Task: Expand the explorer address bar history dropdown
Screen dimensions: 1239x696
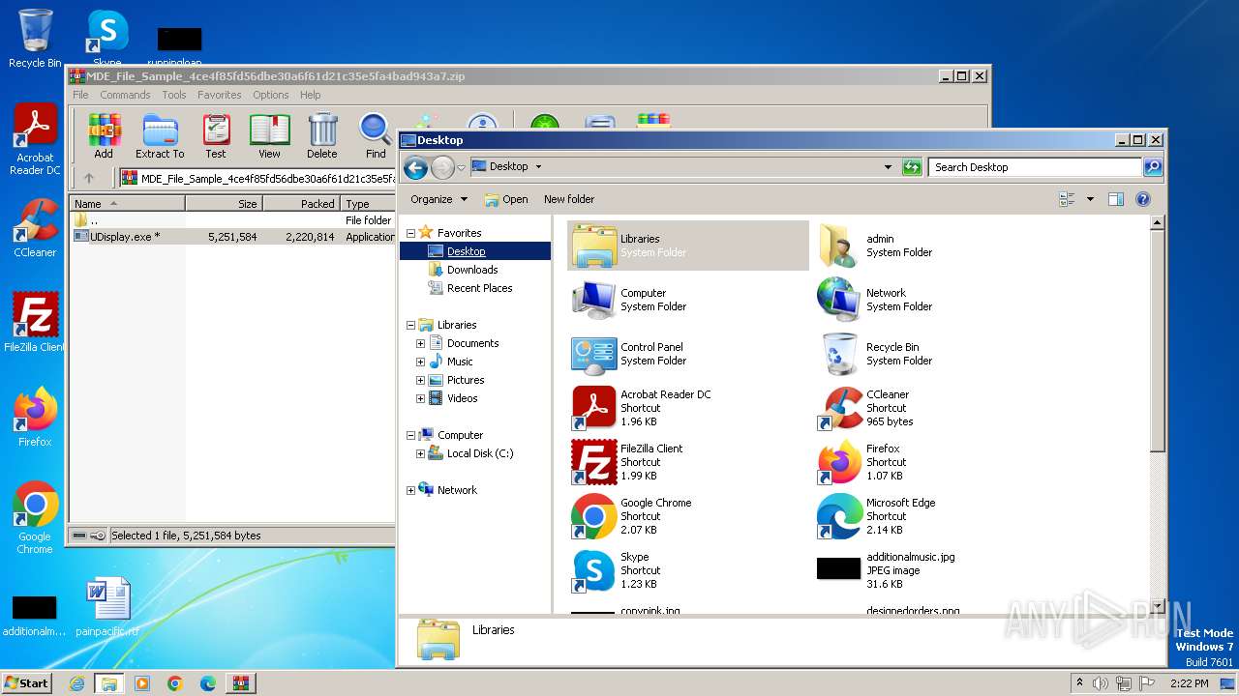Action: tap(888, 167)
